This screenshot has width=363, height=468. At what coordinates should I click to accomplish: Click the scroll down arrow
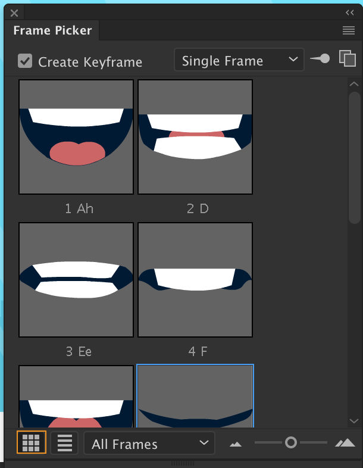(354, 421)
